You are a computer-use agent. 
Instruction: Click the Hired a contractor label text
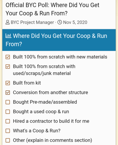click(51, 121)
